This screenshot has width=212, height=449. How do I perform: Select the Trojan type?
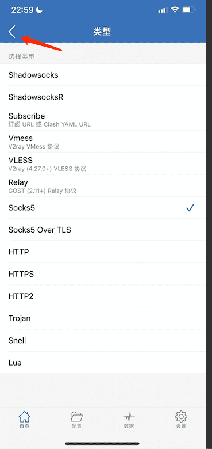click(x=103, y=318)
